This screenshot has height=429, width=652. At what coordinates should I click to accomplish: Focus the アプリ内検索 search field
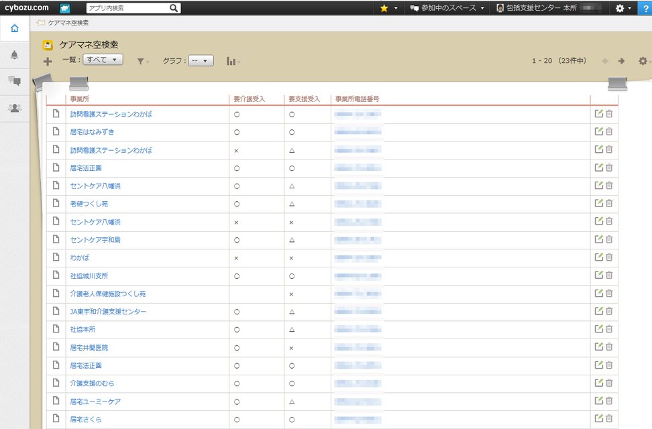coord(128,8)
